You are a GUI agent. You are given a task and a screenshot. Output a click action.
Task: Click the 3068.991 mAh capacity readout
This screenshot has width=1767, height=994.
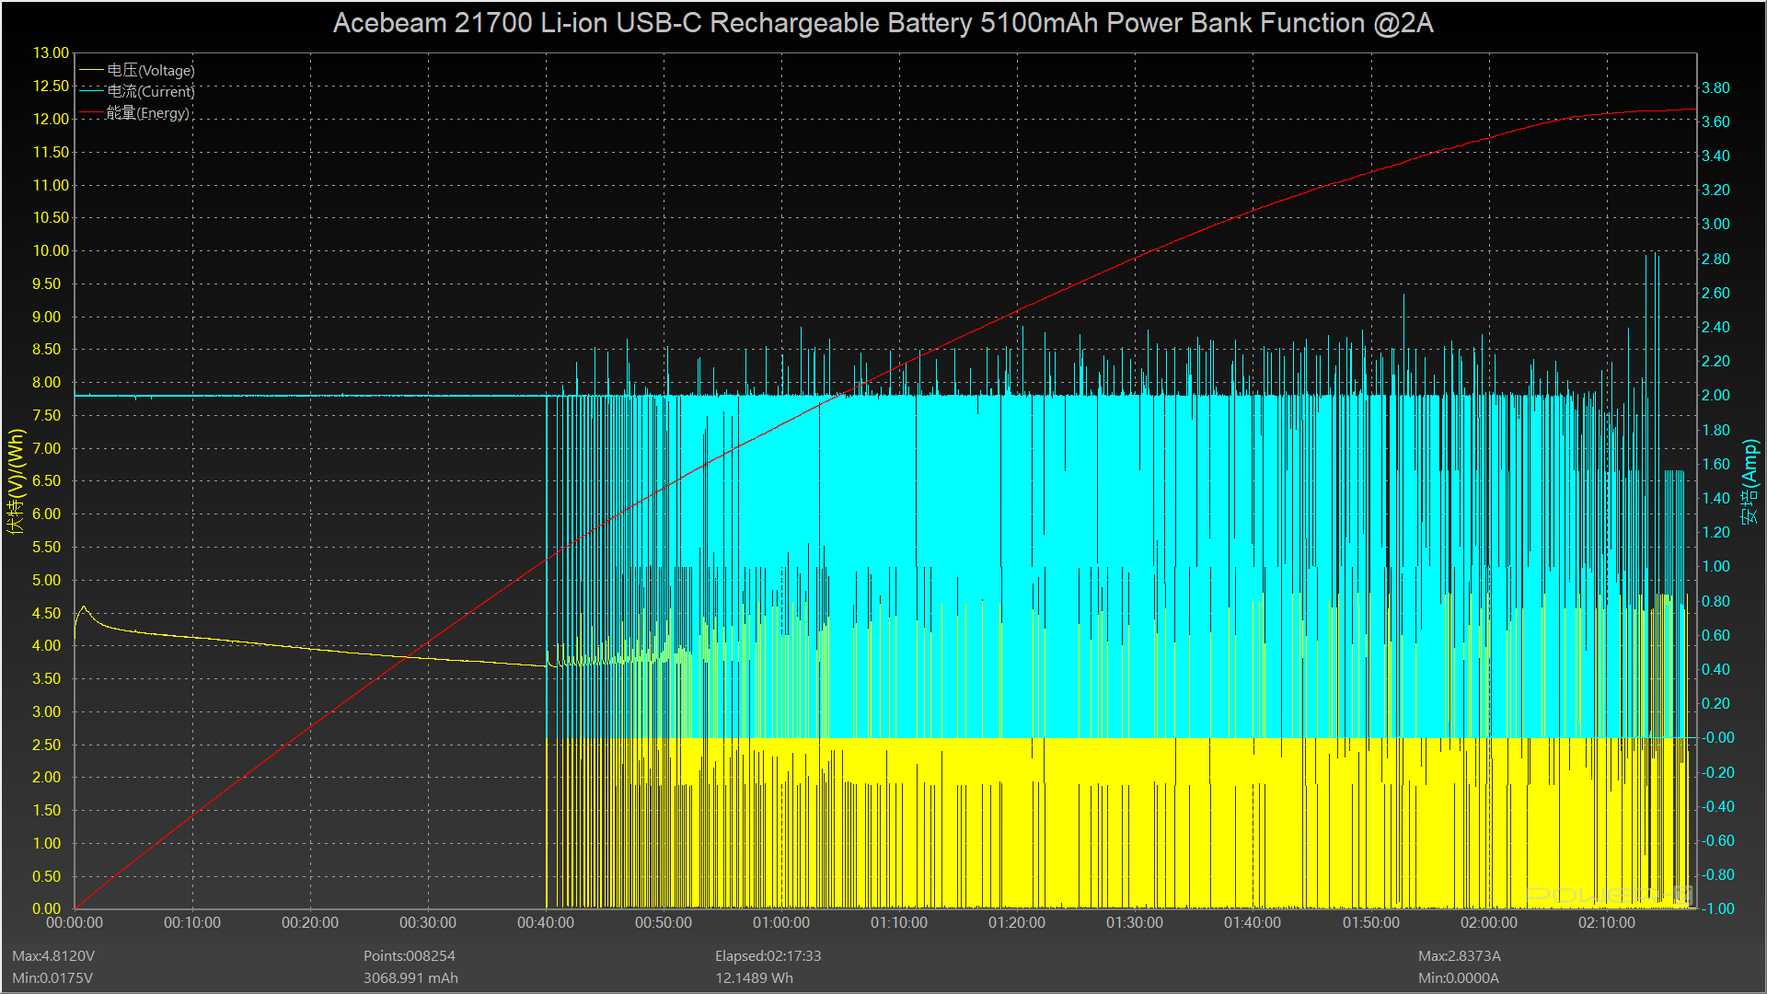click(x=410, y=978)
